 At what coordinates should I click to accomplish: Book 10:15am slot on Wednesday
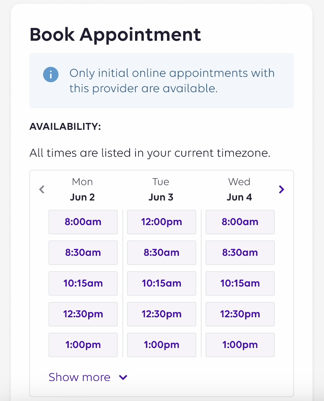240,283
